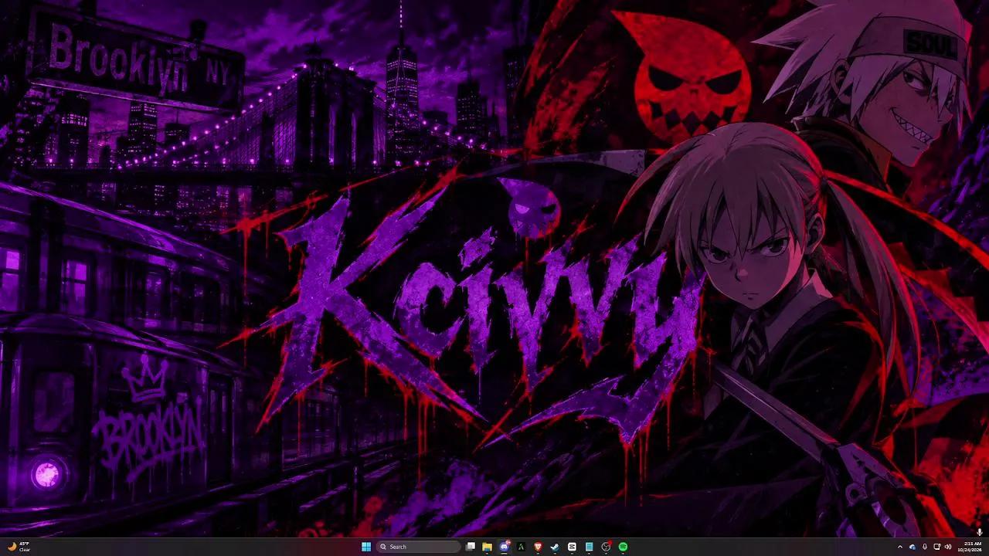Open the weather widget showing Clear
The height and width of the screenshot is (556, 989).
(19, 547)
